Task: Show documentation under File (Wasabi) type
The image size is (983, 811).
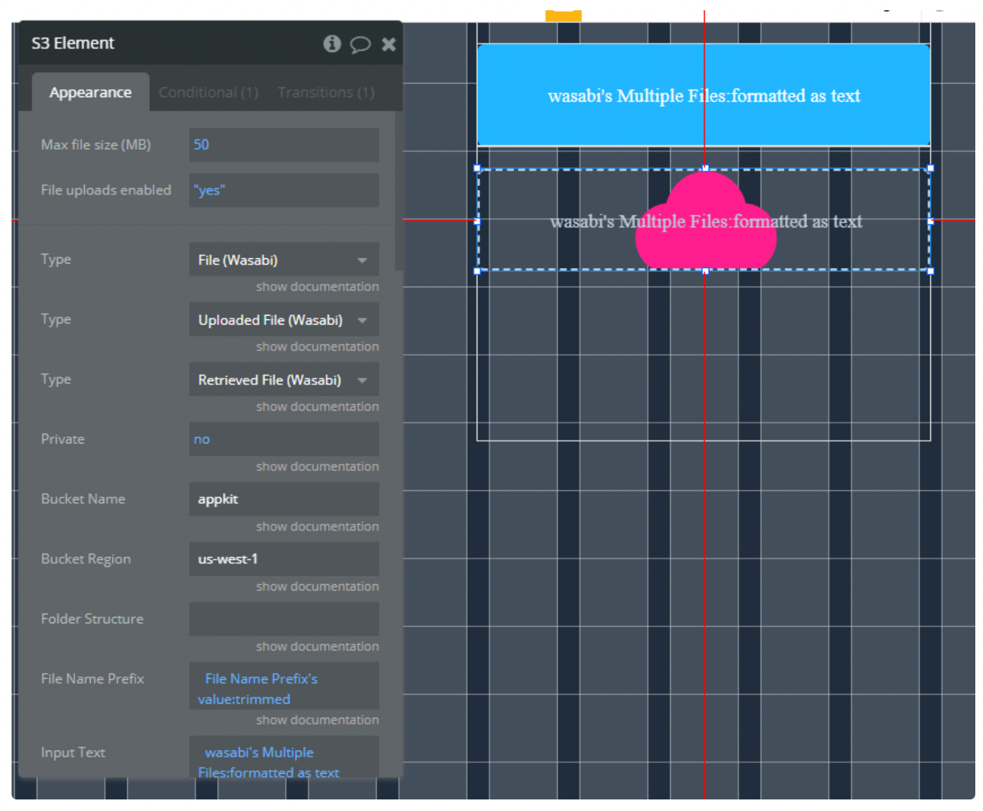Action: [x=317, y=287]
